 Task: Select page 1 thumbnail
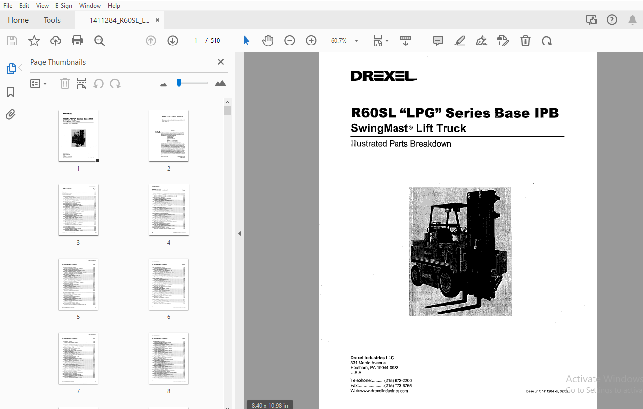click(78, 136)
